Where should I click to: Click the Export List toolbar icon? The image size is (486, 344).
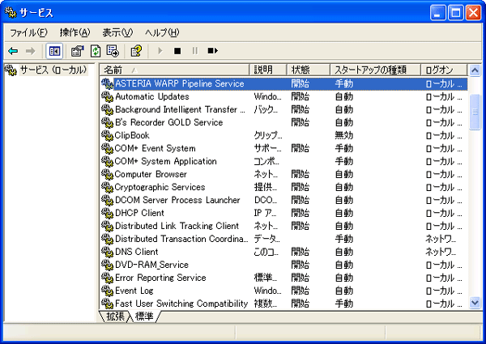pos(113,51)
